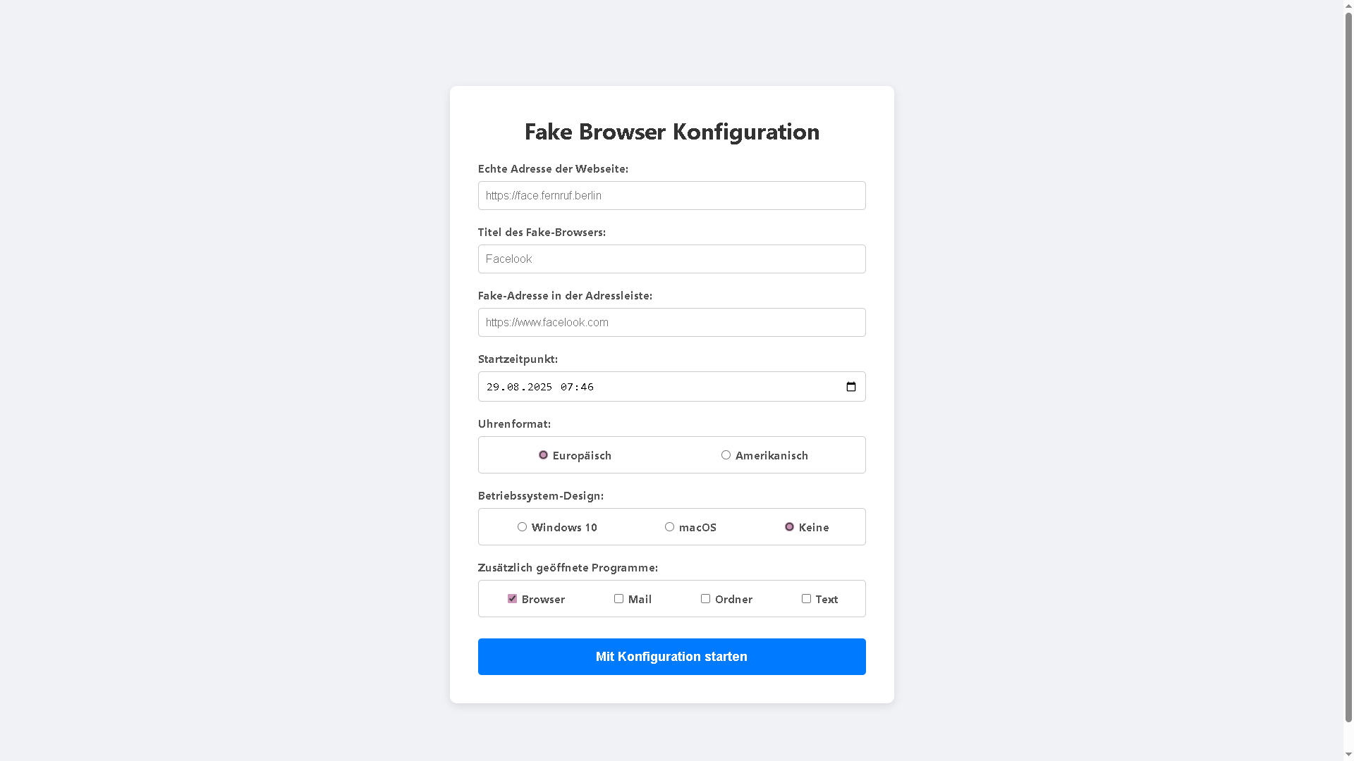Image resolution: width=1354 pixels, height=761 pixels.
Task: Choose Windows 10 as Betriebssystem-Design
Action: [522, 526]
